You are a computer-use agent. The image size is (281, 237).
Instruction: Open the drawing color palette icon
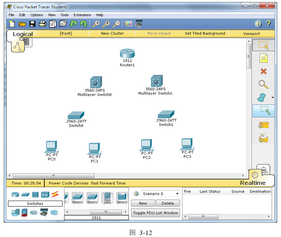pos(129,24)
